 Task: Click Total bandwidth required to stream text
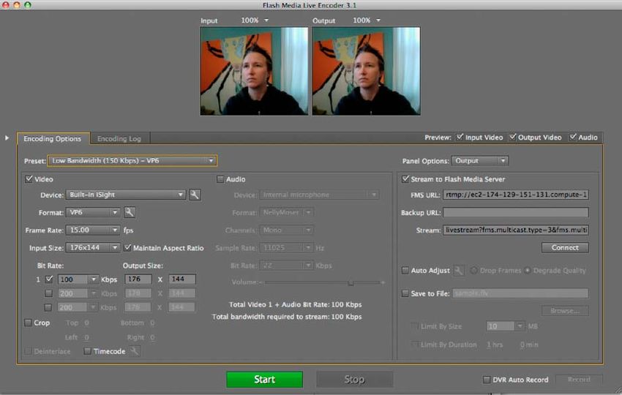(x=287, y=317)
